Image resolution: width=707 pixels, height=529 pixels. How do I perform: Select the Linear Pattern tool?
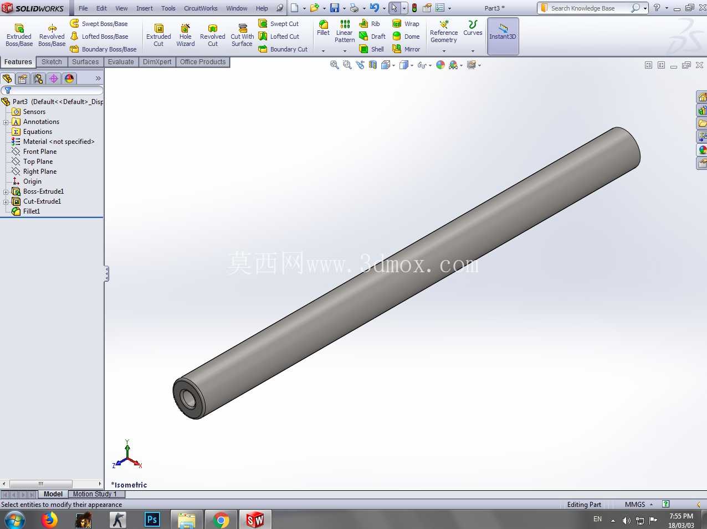point(345,32)
